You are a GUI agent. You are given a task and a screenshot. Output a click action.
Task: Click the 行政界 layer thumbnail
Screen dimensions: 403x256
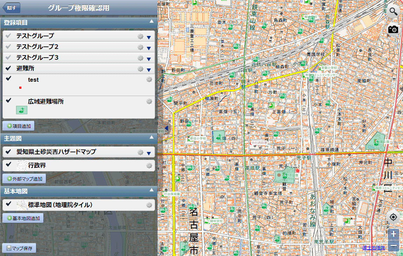[x=22, y=166]
